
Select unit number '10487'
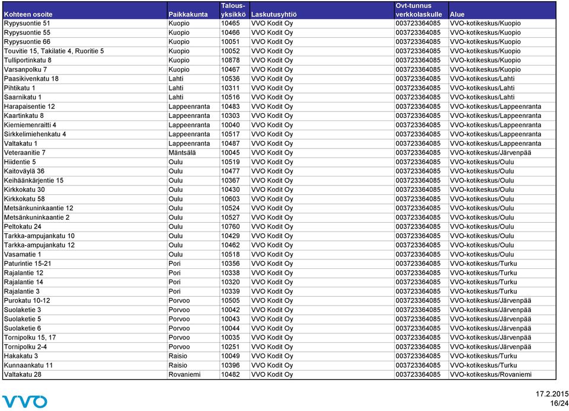[231, 143]
